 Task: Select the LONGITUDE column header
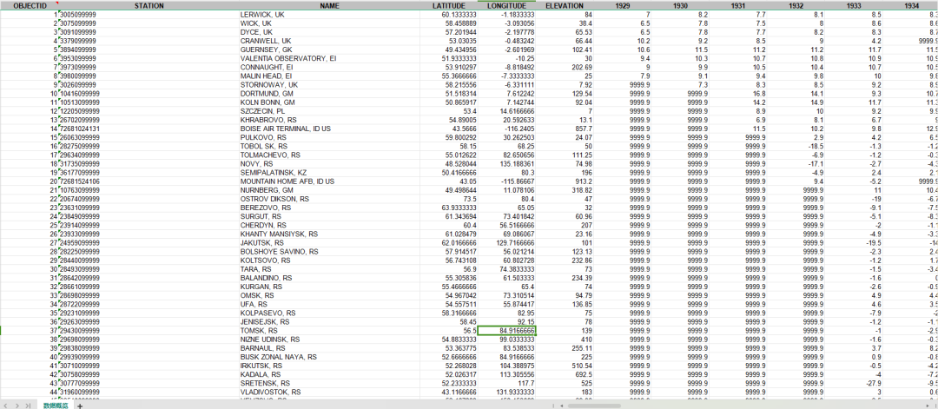coord(506,5)
